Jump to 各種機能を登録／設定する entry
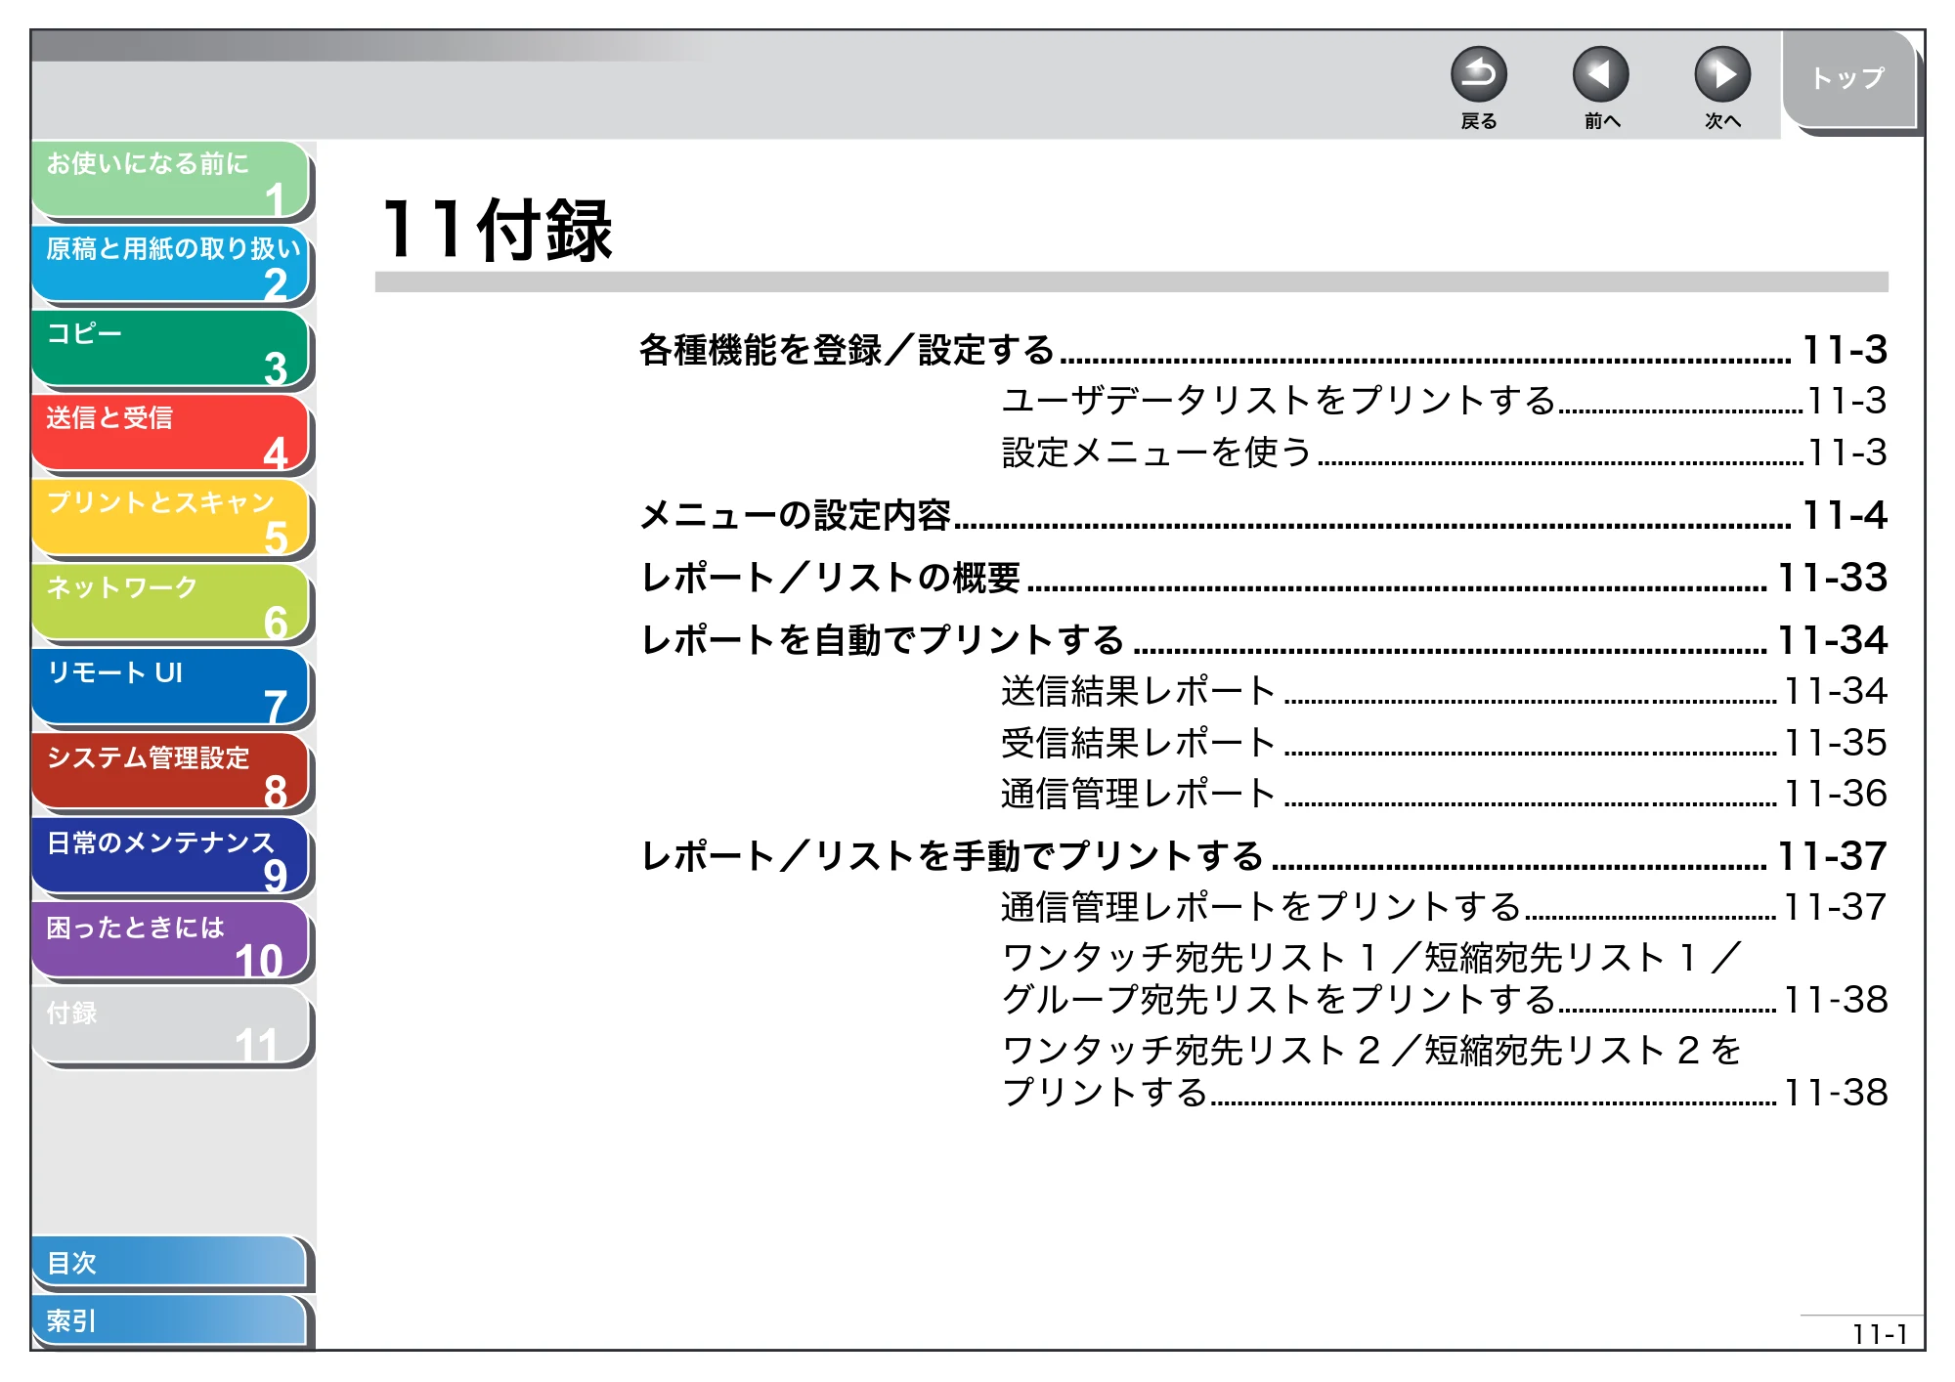 [x=1263, y=350]
